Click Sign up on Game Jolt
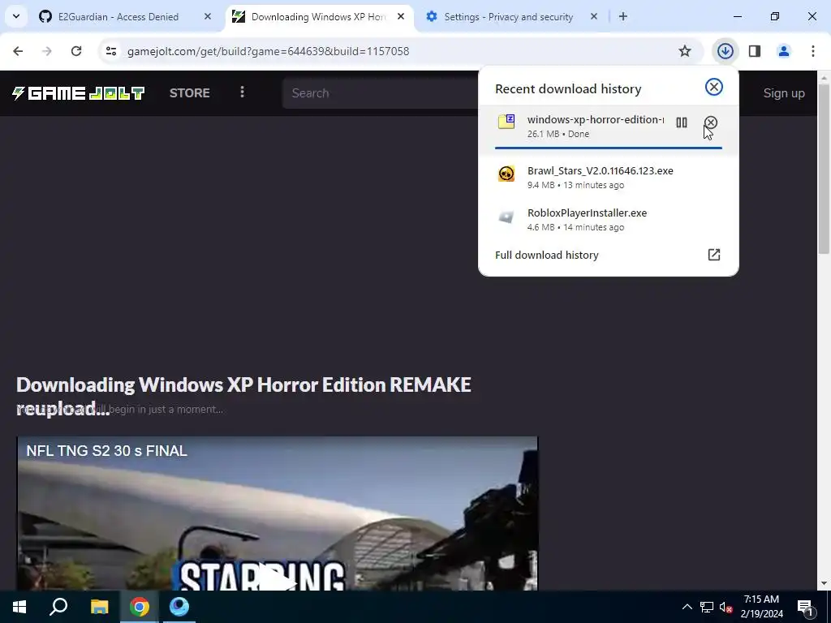 pyautogui.click(x=784, y=93)
